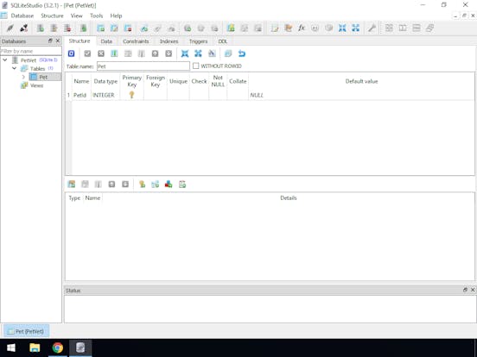477x357 pixels.
Task: Add table primary key with key icon
Action: [x=142, y=185]
